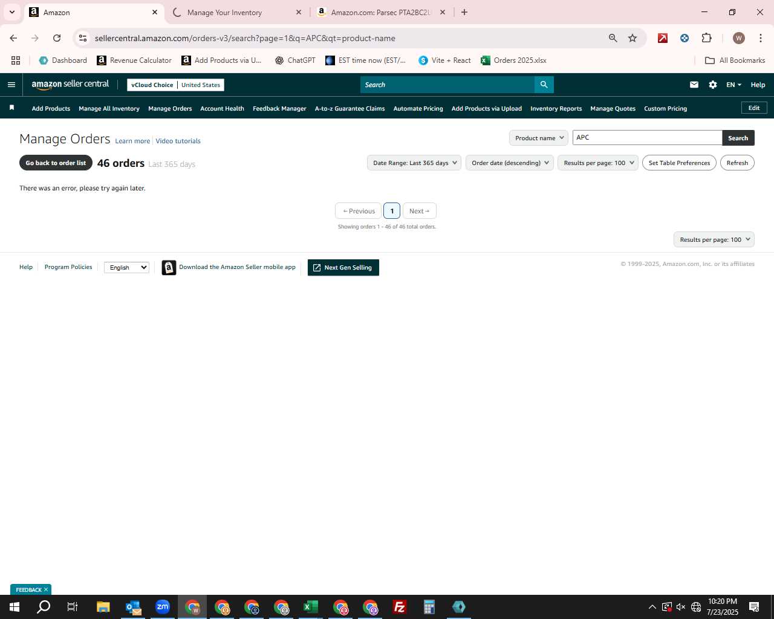Open Account Health menu item
Screen dimensions: 774x619
(x=222, y=108)
